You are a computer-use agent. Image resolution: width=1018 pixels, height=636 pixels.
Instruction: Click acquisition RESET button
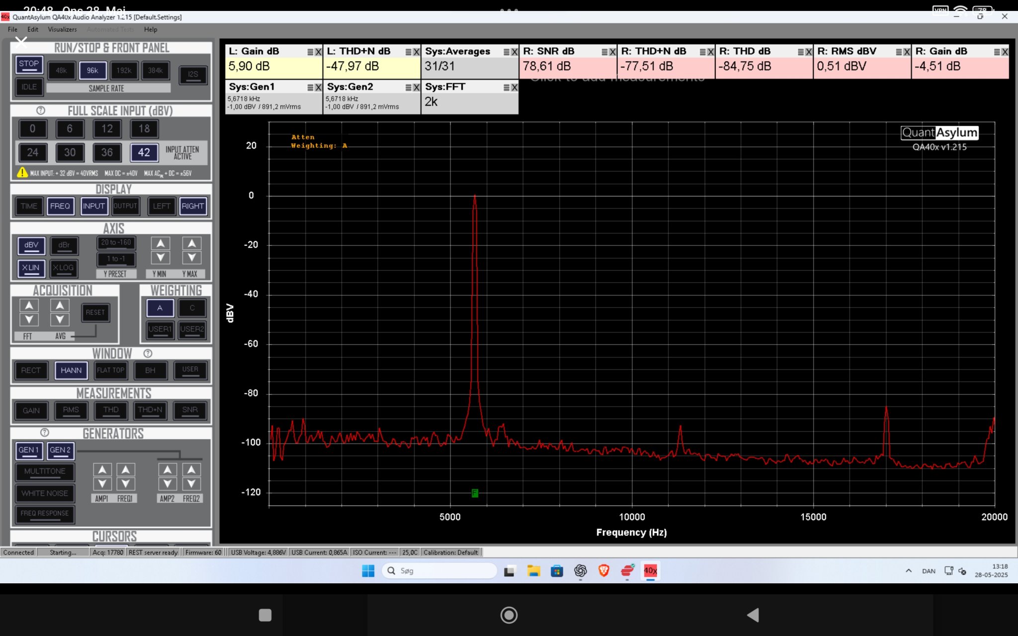click(x=95, y=313)
